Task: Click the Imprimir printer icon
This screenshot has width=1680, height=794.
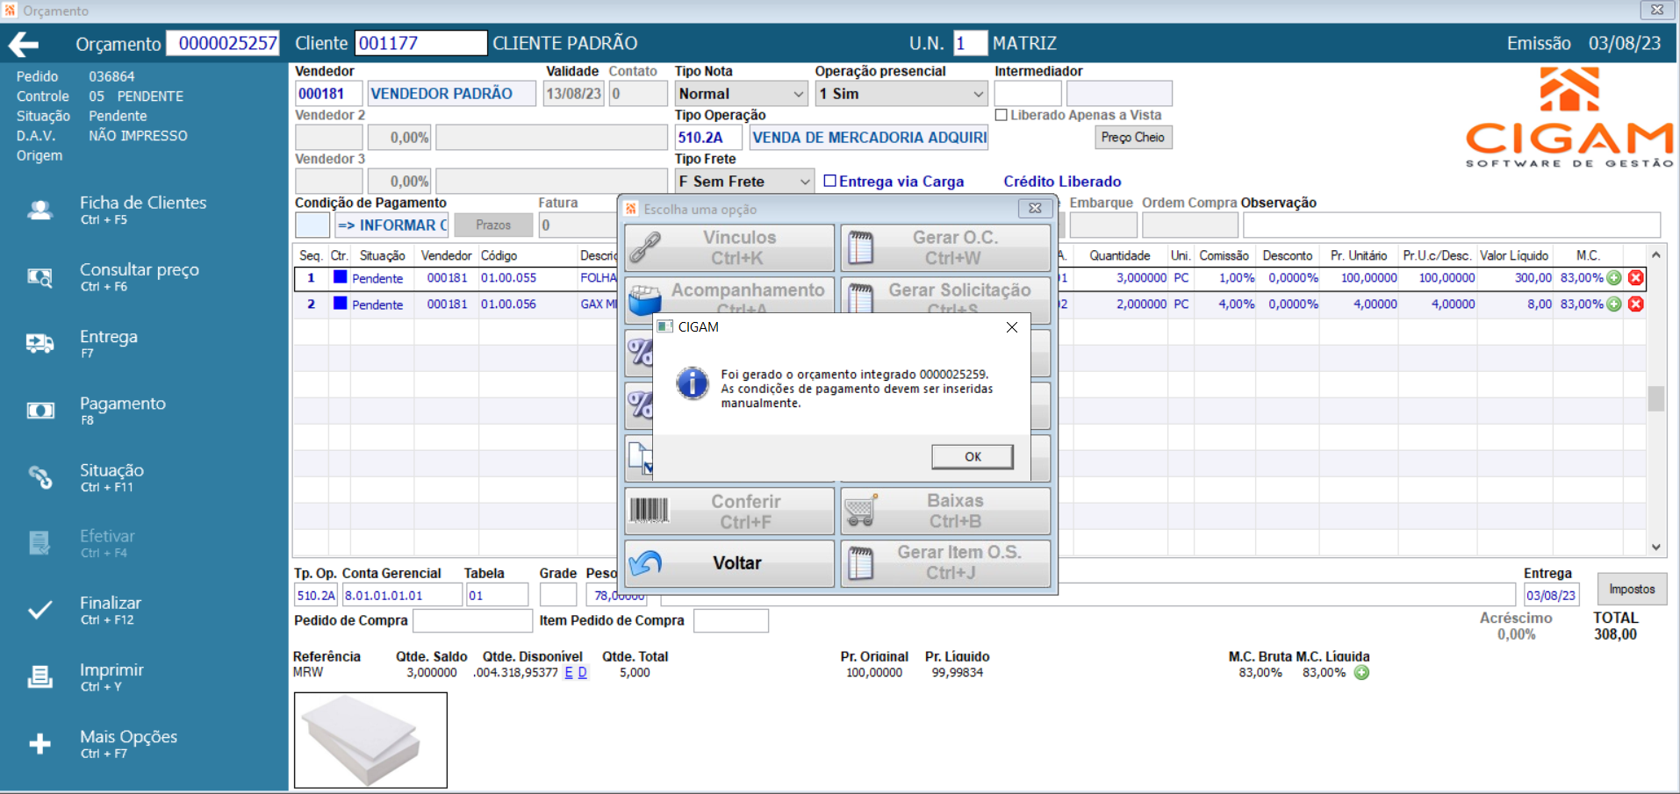Action: [x=40, y=676]
